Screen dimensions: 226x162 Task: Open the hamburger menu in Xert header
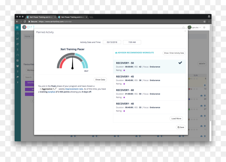point(17,27)
